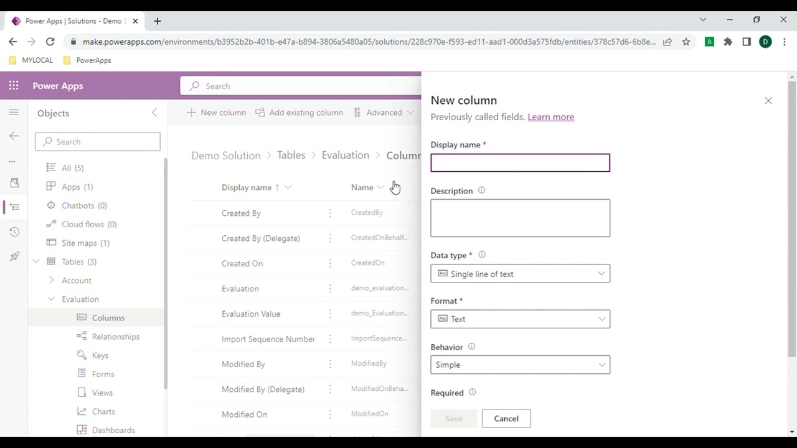Screen dimensions: 797x448
Task: Go to Evaluation breadcrumb
Action: pyautogui.click(x=346, y=156)
